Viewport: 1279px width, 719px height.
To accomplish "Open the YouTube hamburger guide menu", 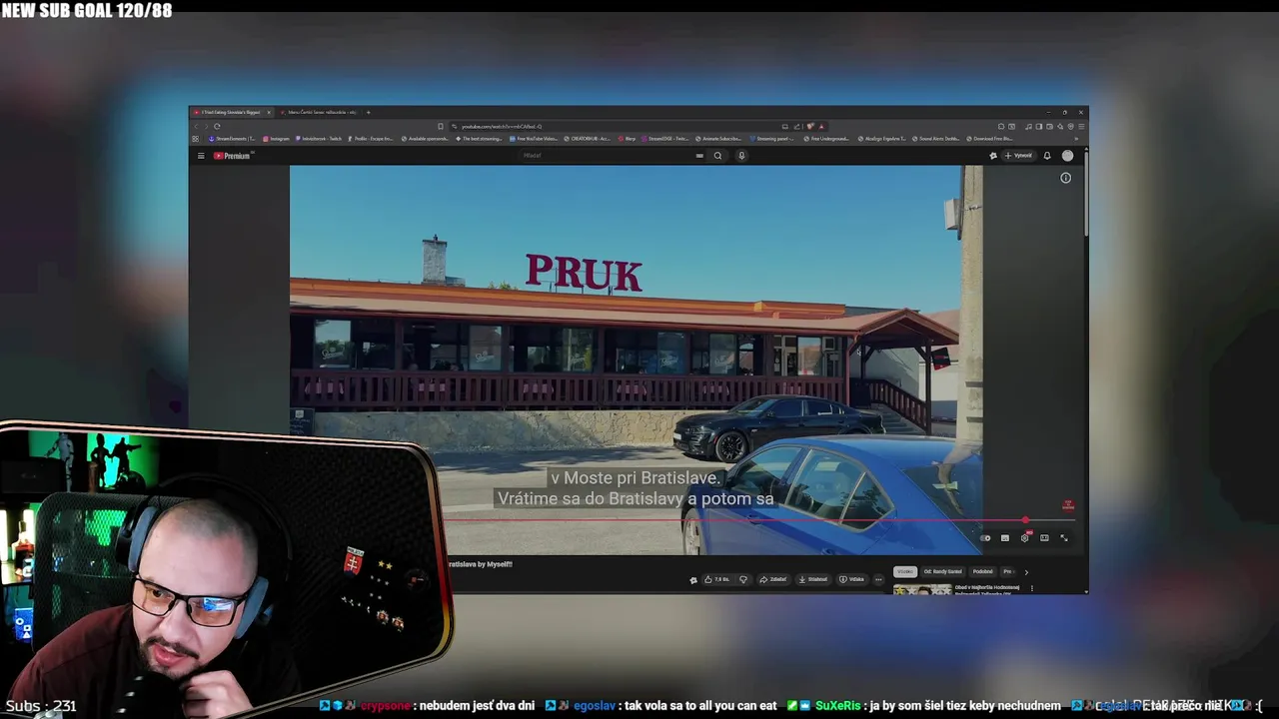I will 201,156.
